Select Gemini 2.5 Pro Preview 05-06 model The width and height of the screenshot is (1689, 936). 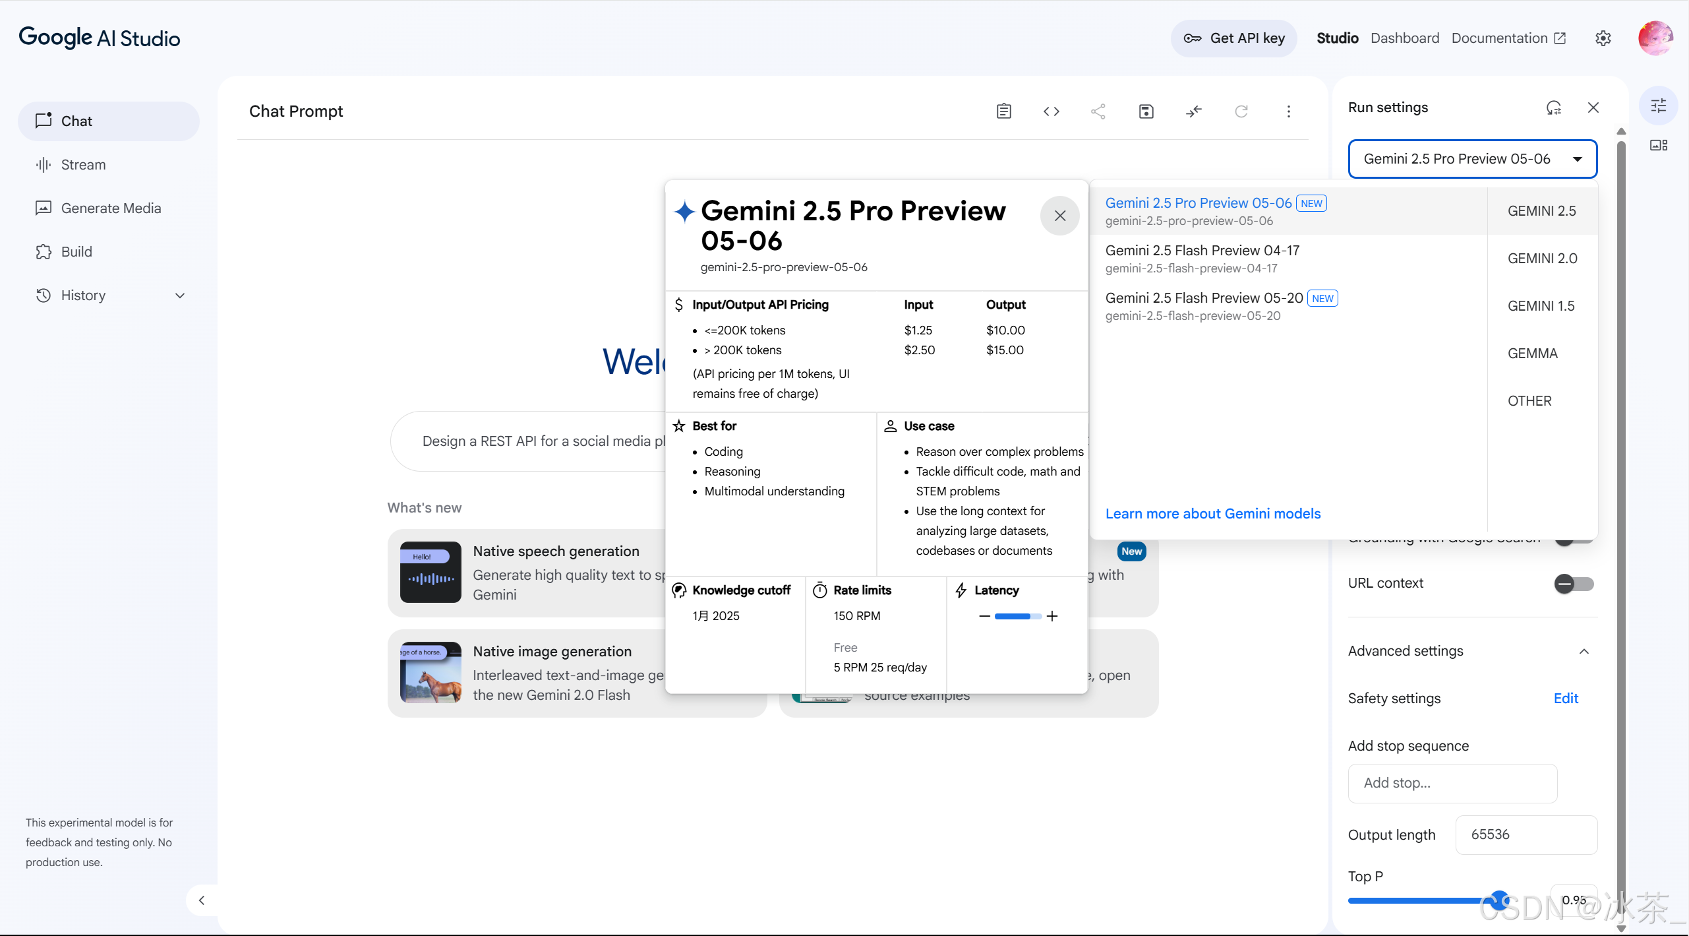[x=1288, y=211]
